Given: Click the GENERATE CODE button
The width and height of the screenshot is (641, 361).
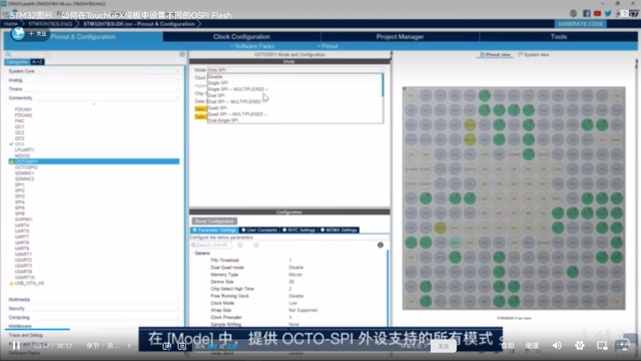Looking at the screenshot, I should point(580,24).
